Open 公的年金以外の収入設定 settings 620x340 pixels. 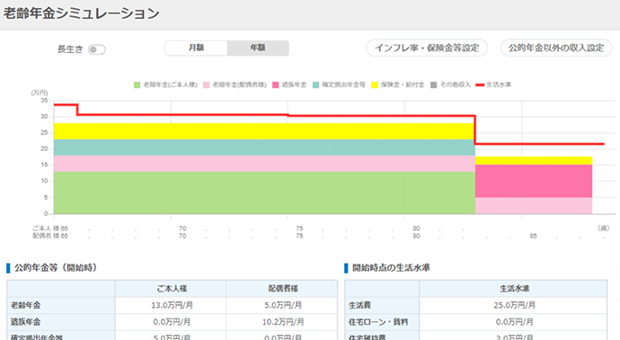point(556,48)
